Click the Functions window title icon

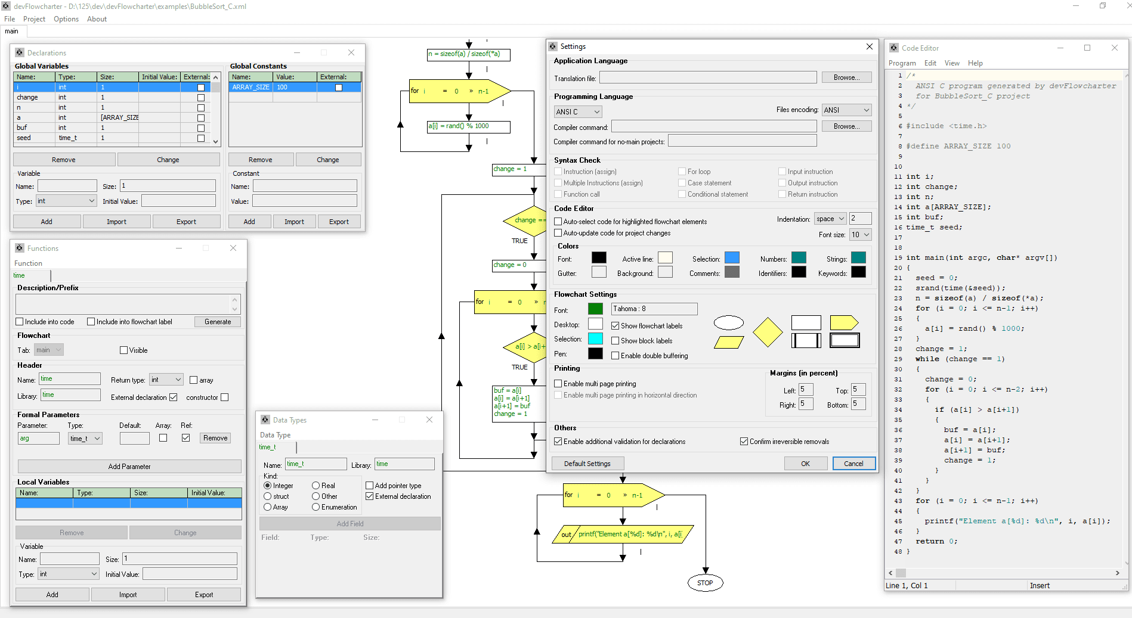[x=20, y=248]
